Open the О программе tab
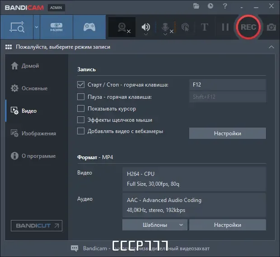The image size is (280, 257). click(x=33, y=156)
